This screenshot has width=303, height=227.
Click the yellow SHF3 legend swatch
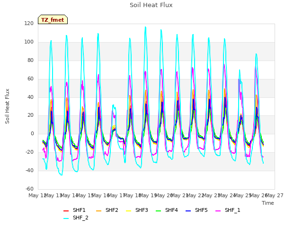pos(128,210)
